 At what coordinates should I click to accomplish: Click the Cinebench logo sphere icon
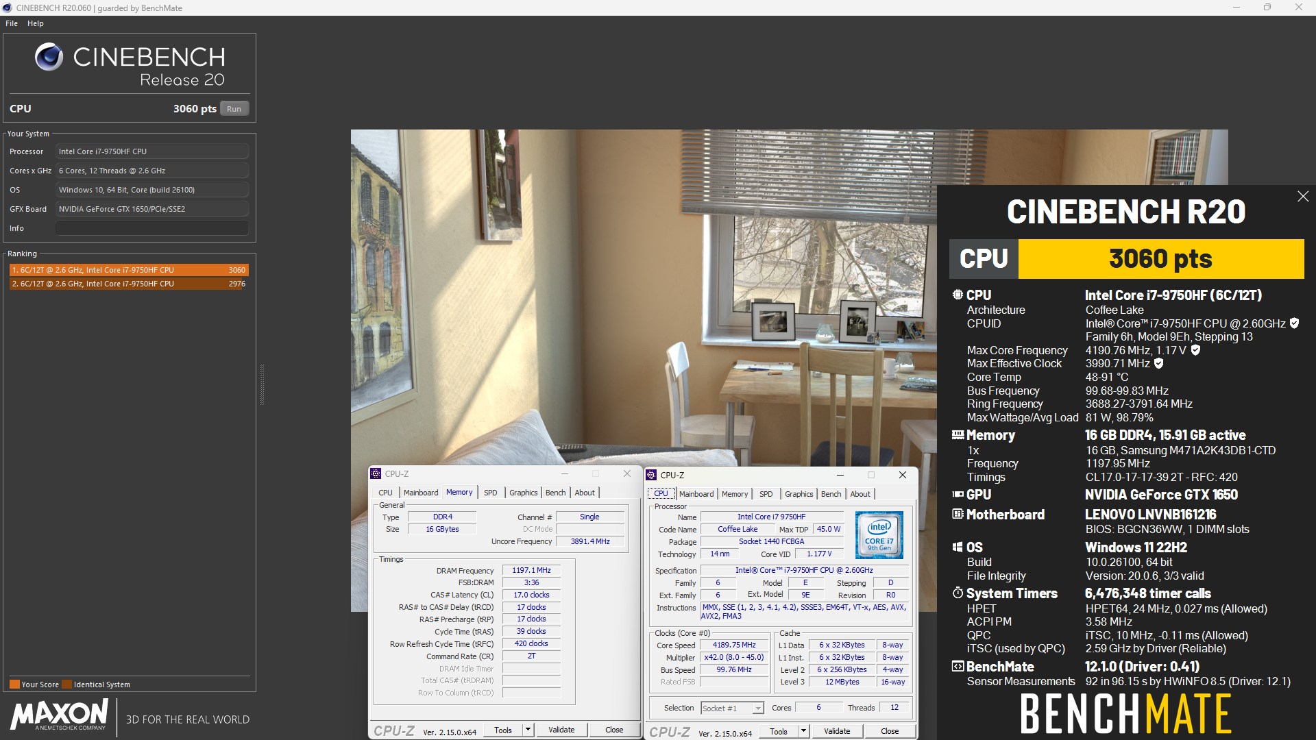(49, 58)
